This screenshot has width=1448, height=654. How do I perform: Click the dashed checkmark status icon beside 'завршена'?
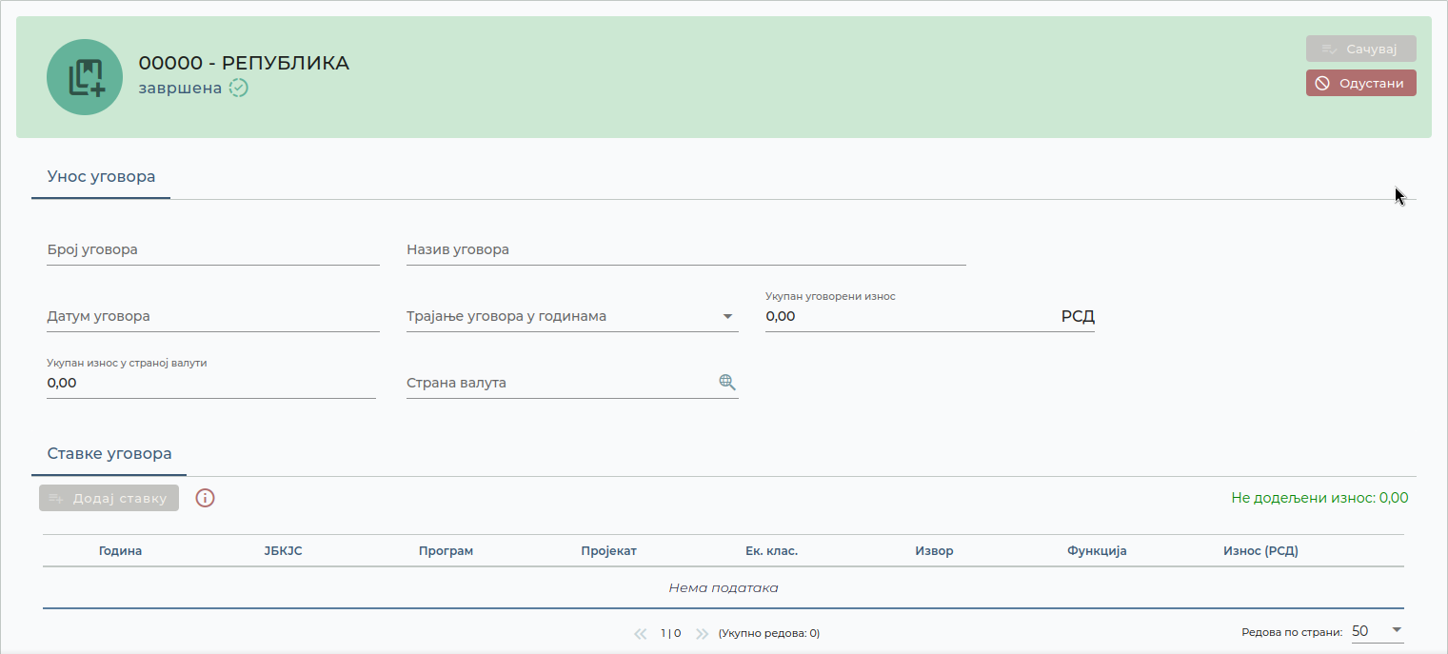[x=239, y=89]
